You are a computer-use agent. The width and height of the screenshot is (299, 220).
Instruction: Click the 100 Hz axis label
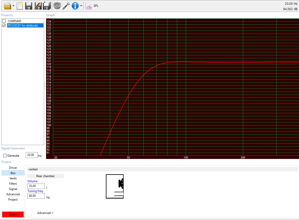pyautogui.click(x=186, y=157)
